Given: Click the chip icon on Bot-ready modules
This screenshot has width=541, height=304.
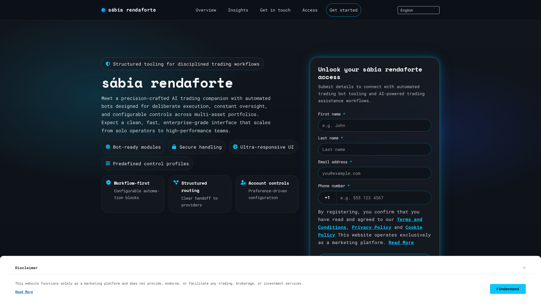Looking at the screenshot, I should (x=108, y=147).
